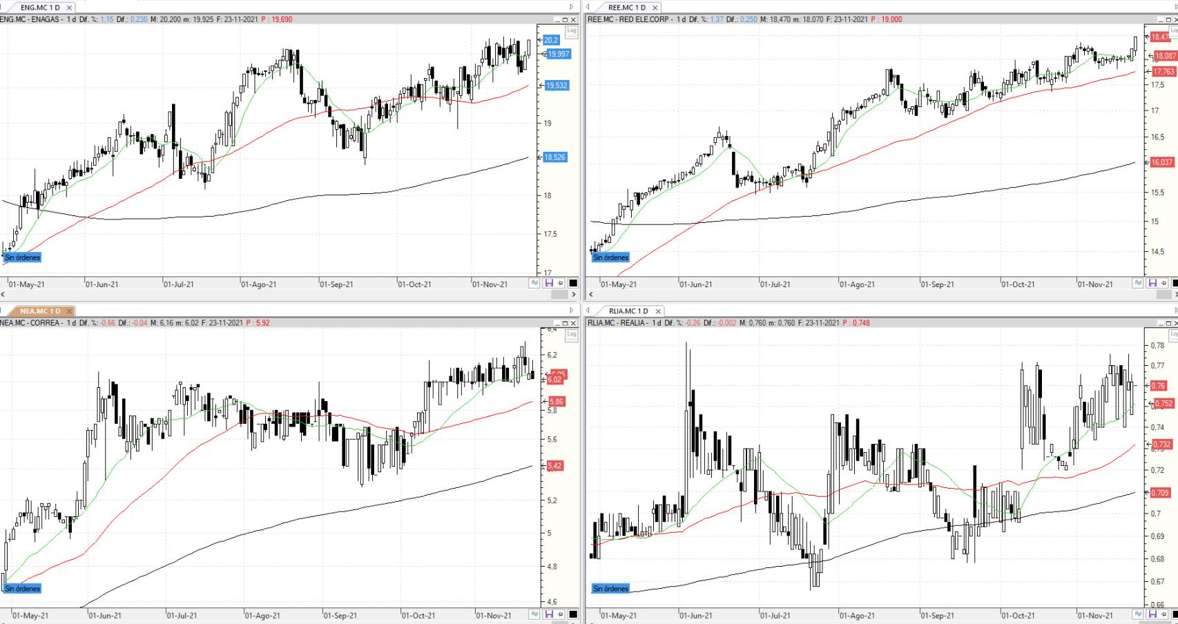Click the 16,037 price label on REE.MC axis
Viewport: 1178px width, 624px height.
click(x=1162, y=163)
